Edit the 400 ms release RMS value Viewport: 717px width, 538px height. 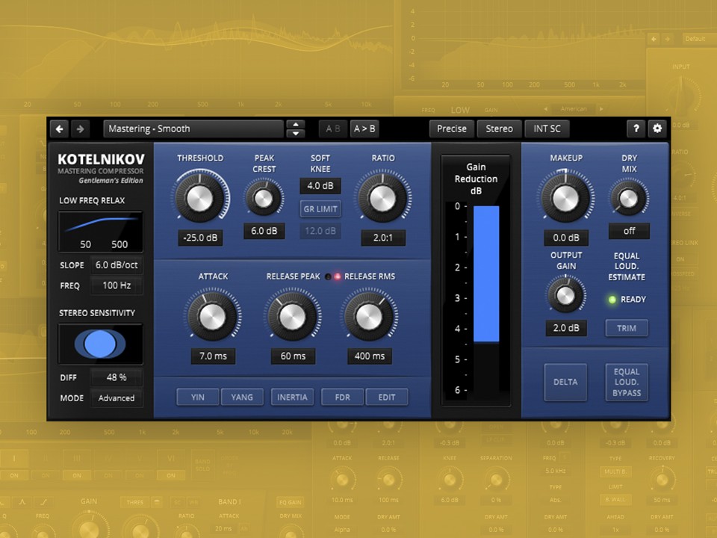pos(370,356)
